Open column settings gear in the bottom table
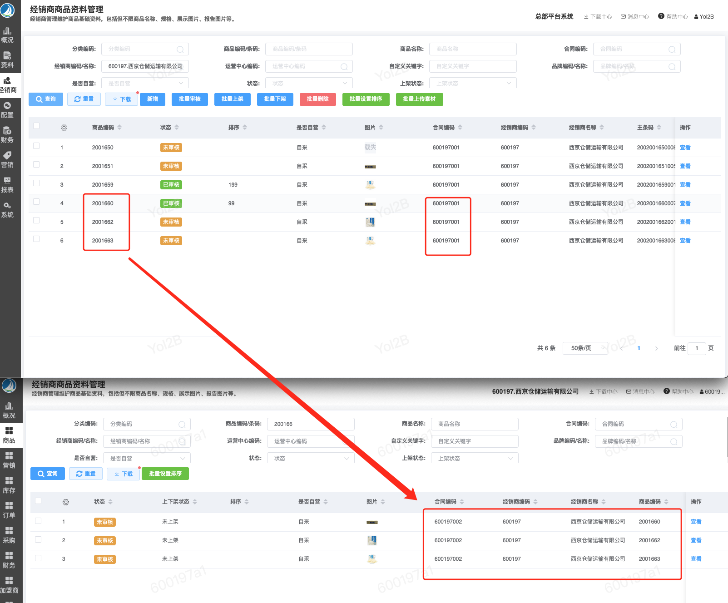 66,502
